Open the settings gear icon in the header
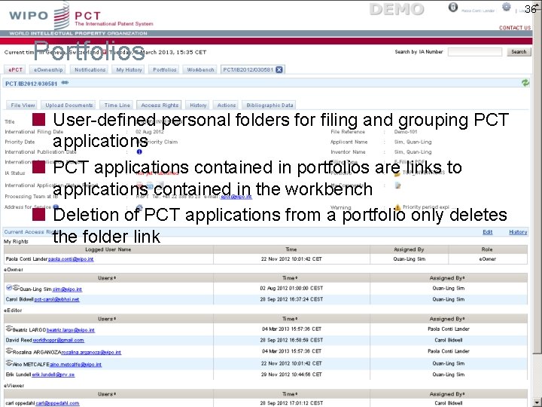The height and width of the screenshot is (407, 542). click(x=506, y=7)
